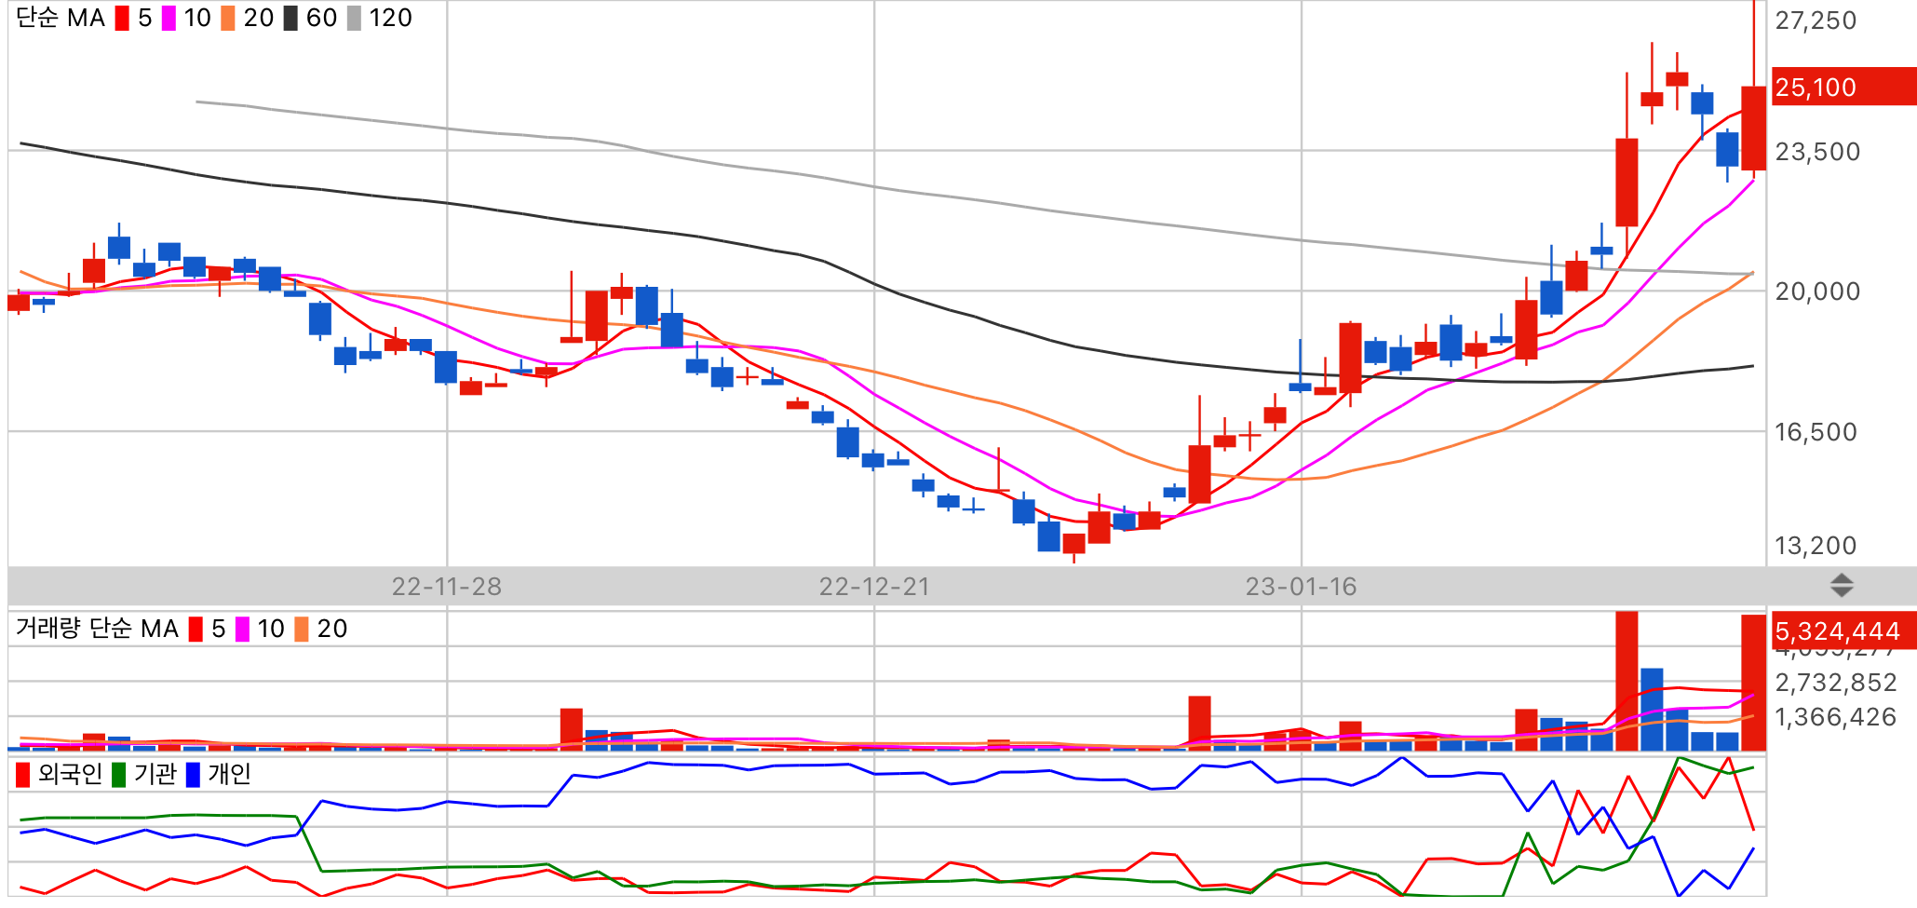Click the magenta 10-day MA color swatch
Image resolution: width=1917 pixels, height=908 pixels.
[169, 19]
